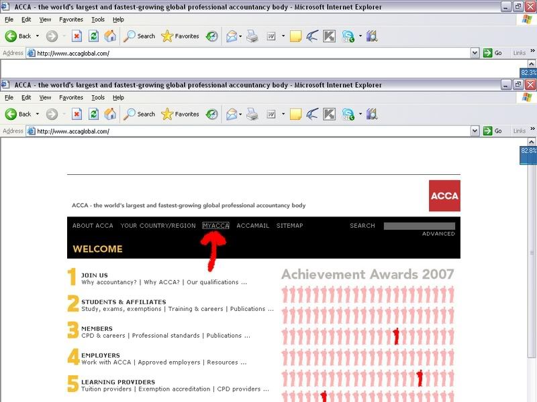Click Mail envelope icon in the front window
The image size is (537, 402).
click(232, 114)
